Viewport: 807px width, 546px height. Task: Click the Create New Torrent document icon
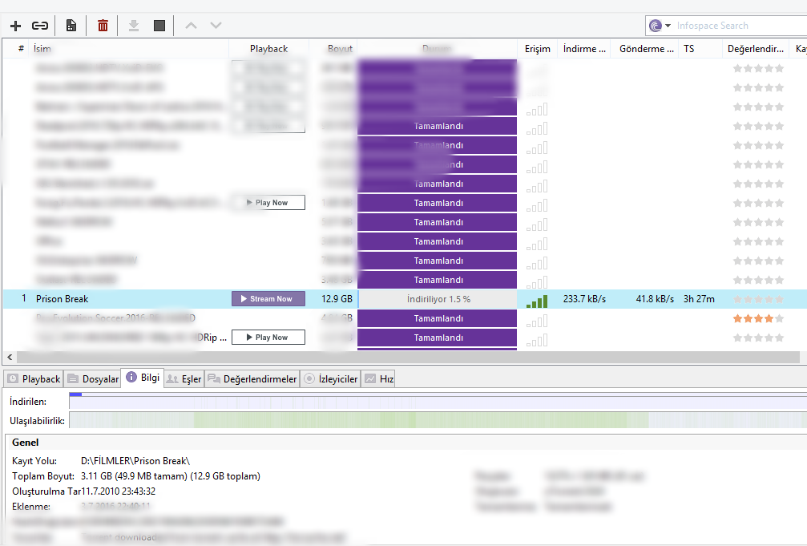[71, 25]
